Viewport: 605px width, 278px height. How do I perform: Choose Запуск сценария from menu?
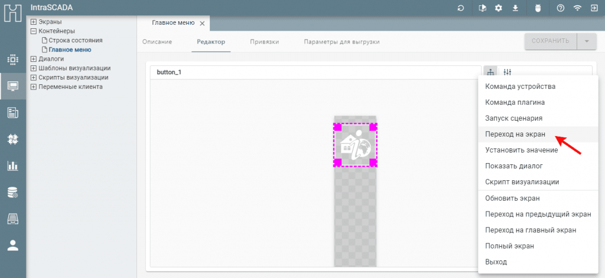coord(538,118)
